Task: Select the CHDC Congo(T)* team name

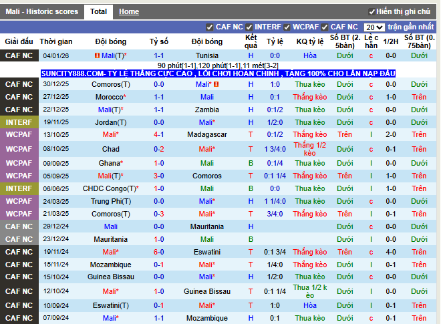Action: click(110, 188)
